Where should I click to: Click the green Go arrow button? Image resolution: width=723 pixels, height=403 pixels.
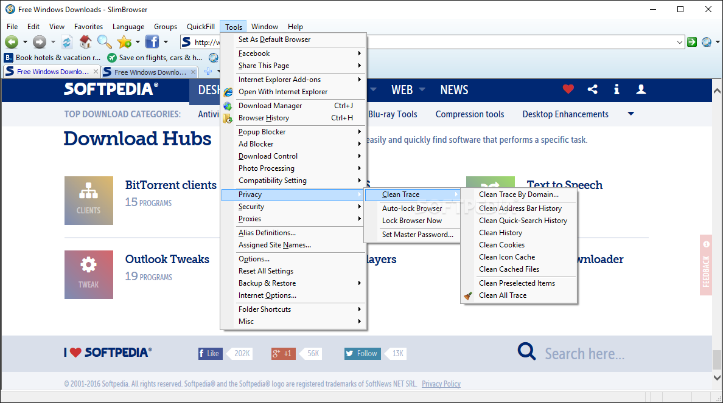691,42
